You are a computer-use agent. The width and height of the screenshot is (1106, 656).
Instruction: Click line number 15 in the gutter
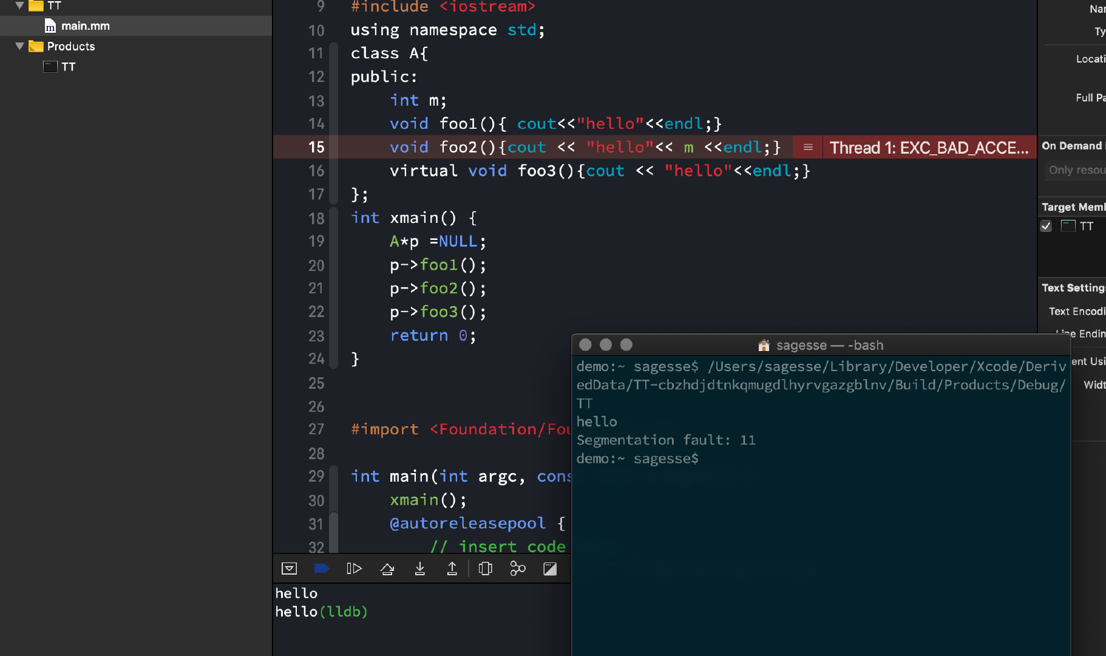(x=316, y=147)
